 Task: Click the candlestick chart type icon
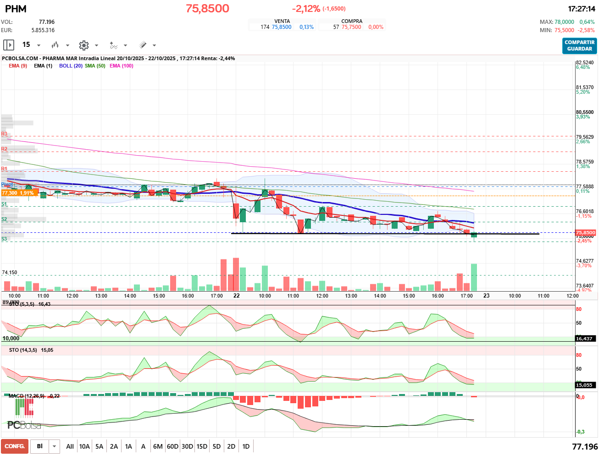coord(55,45)
